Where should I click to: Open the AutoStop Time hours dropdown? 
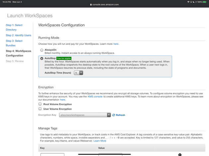pyautogui.click(x=79, y=73)
